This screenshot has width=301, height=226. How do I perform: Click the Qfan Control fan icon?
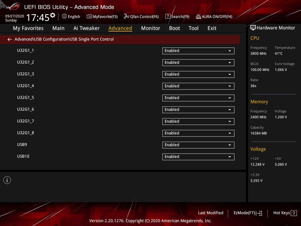click(126, 16)
